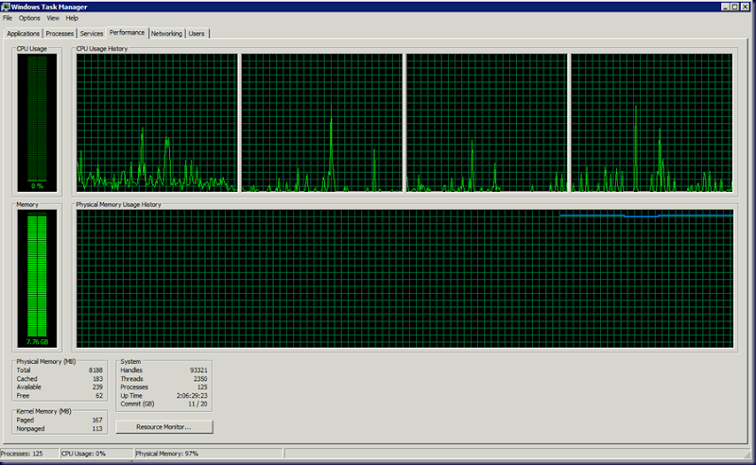Click the Handles value 93321

[198, 370]
